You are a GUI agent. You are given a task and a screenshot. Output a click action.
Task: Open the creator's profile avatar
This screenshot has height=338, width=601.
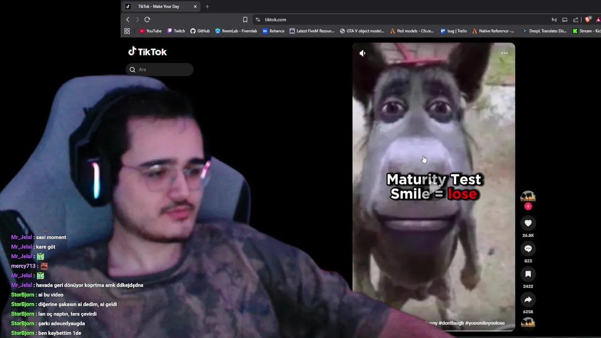coord(528,197)
